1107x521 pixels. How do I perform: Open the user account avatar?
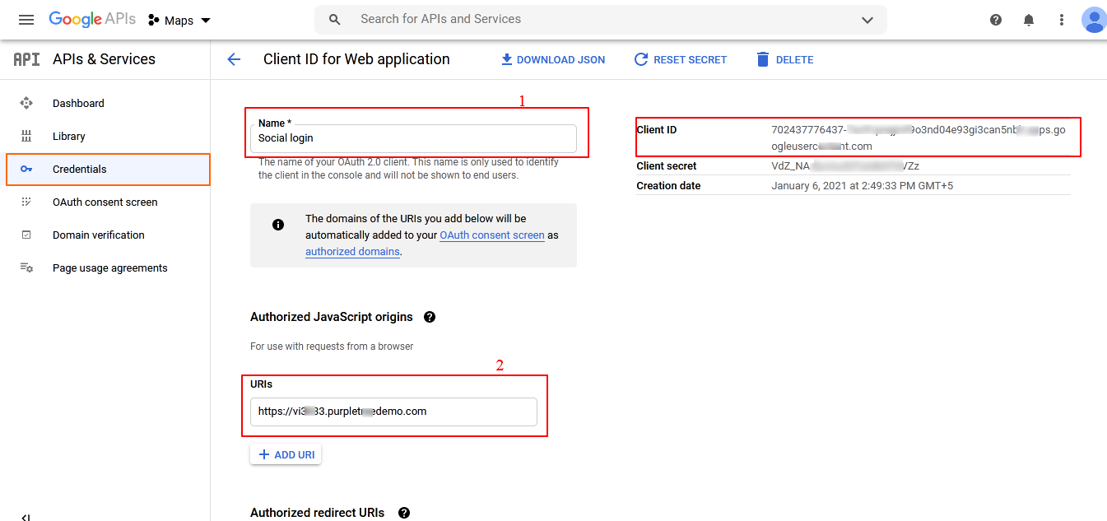click(x=1094, y=20)
